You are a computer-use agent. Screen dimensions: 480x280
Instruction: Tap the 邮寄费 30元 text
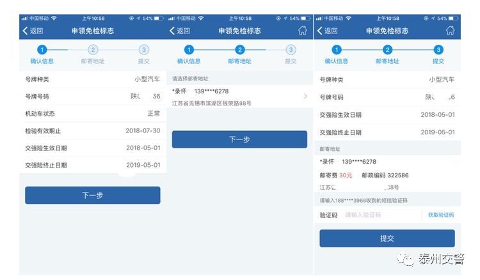[x=336, y=175]
